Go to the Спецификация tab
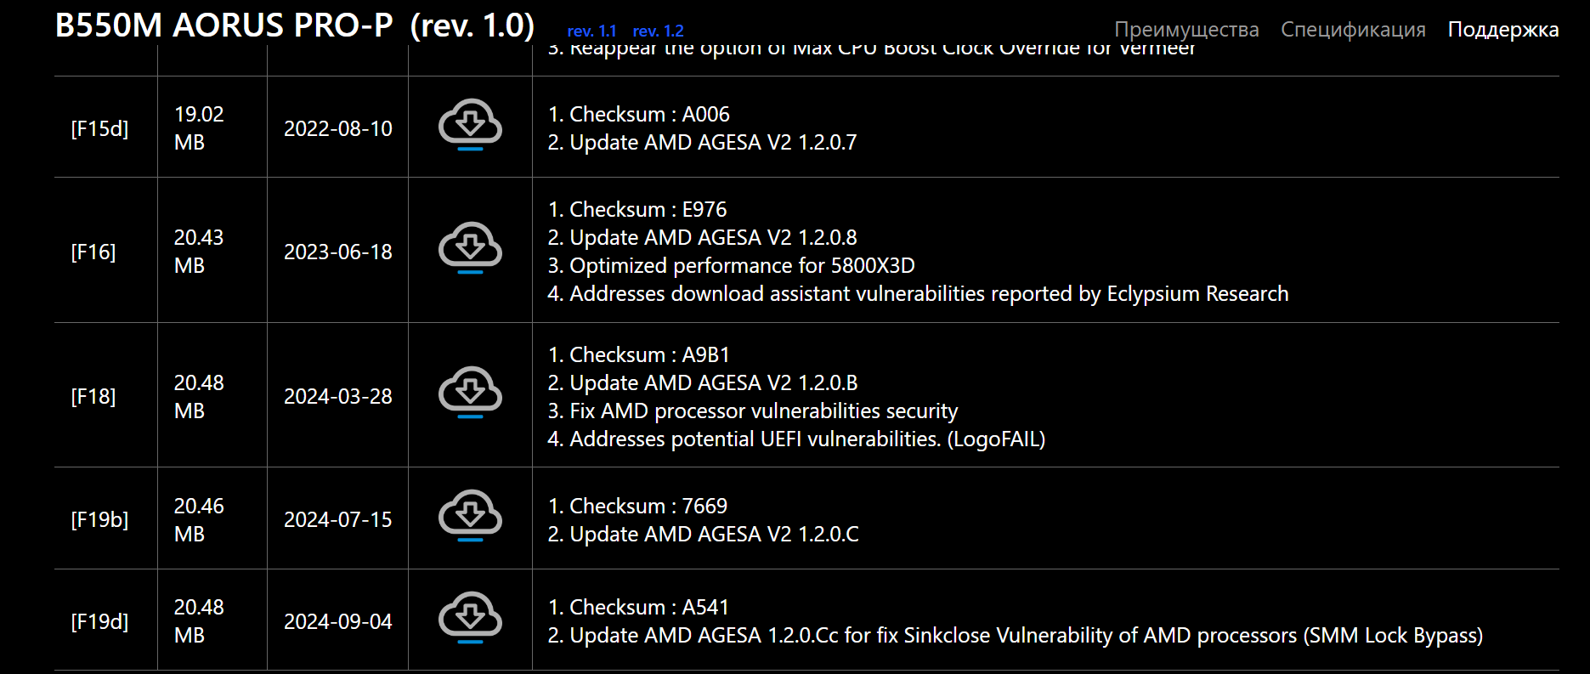This screenshot has width=1590, height=674. [x=1353, y=30]
